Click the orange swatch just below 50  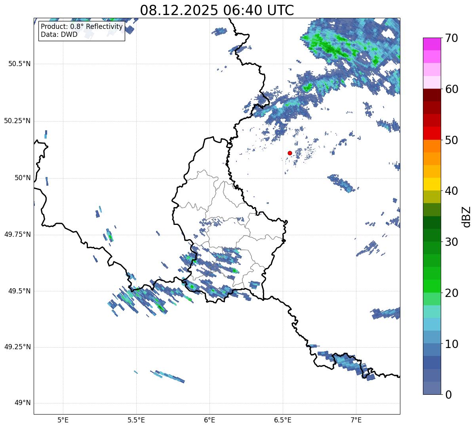point(432,146)
